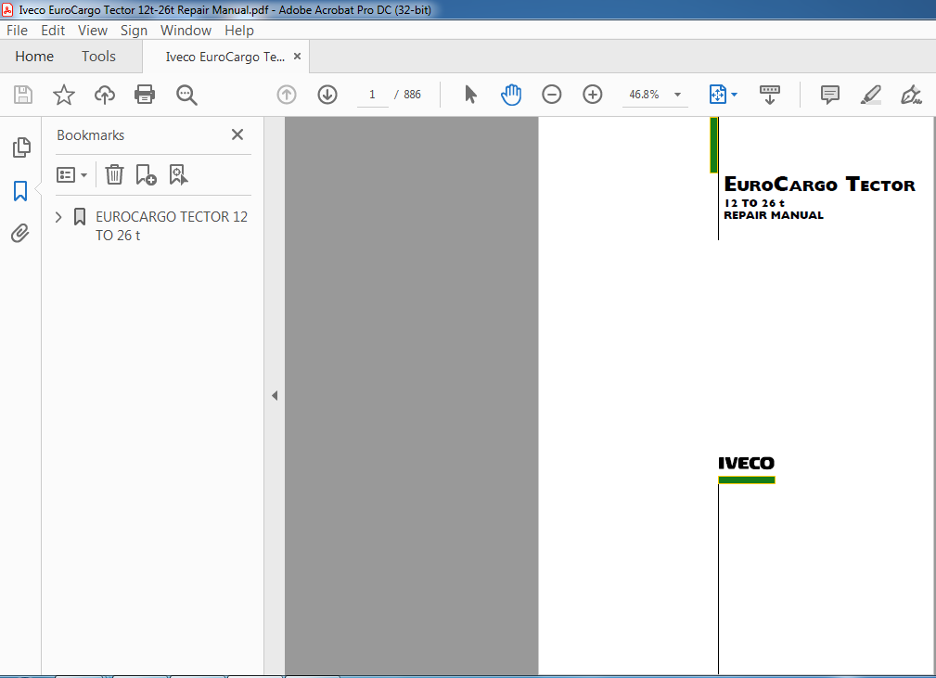
Task: Toggle the Bookmarks panel icon
Action: (x=20, y=191)
